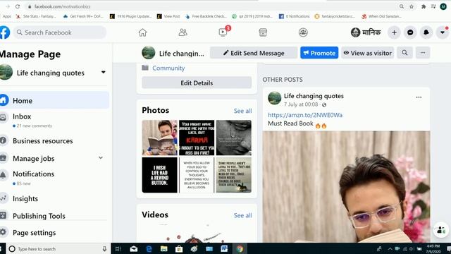Image resolution: width=451 pixels, height=254 pixels.
Task: Open the View Post bookmark
Action: pyautogui.click(x=168, y=16)
